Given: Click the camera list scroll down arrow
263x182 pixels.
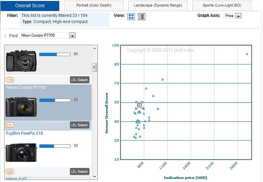Looking at the screenshot, I should click(x=95, y=177).
